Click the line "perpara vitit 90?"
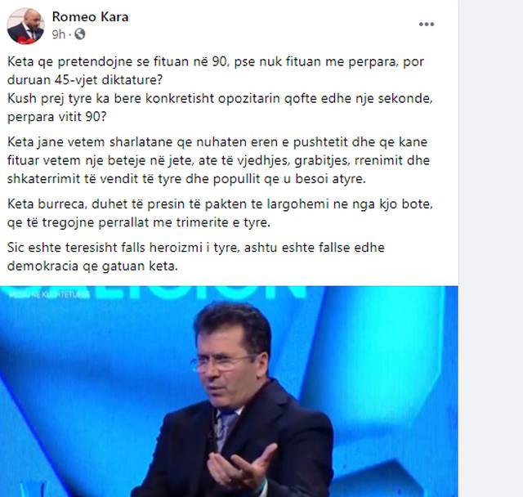Image resolution: width=523 pixels, height=497 pixels. [x=56, y=117]
